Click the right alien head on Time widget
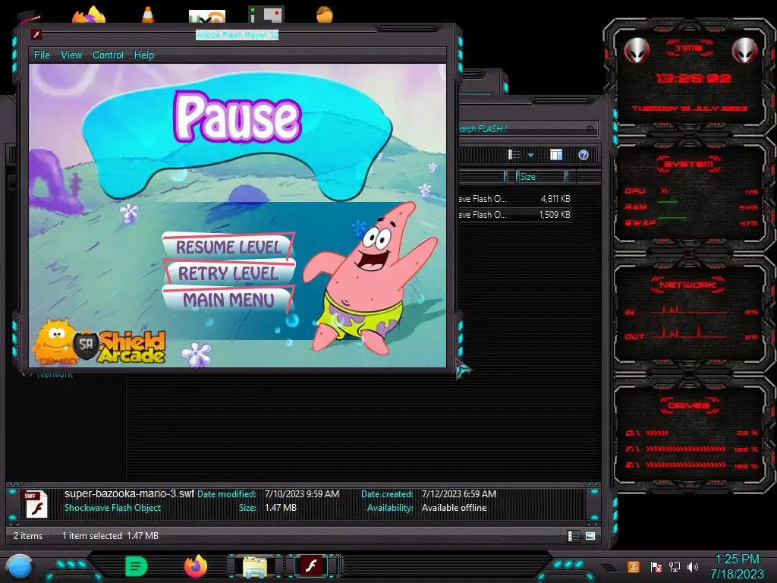 [744, 51]
